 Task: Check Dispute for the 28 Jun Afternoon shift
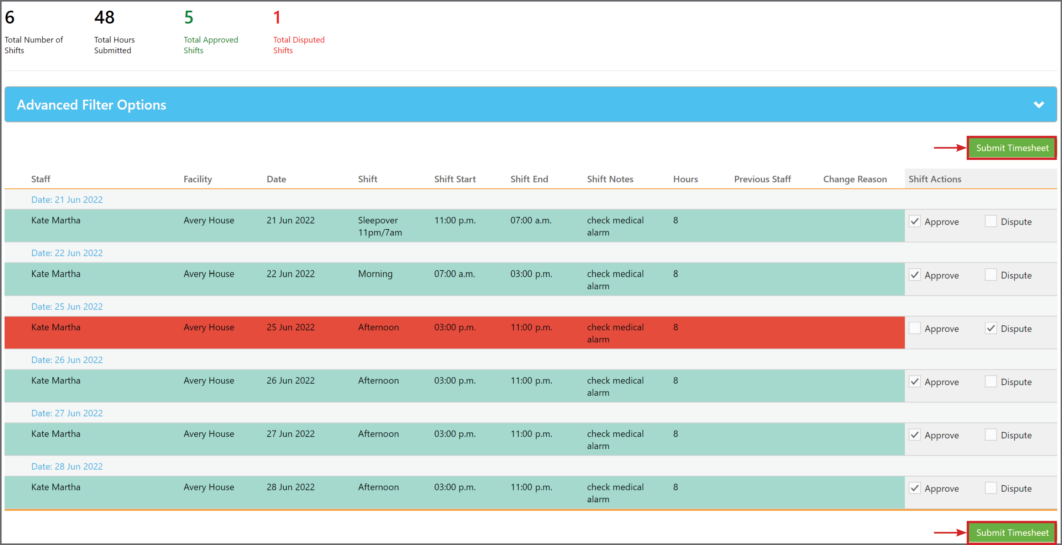click(991, 488)
